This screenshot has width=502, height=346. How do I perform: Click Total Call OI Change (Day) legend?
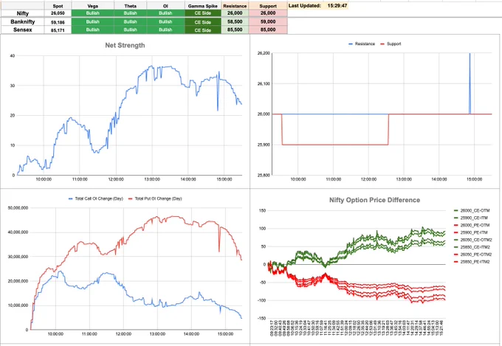pos(96,198)
